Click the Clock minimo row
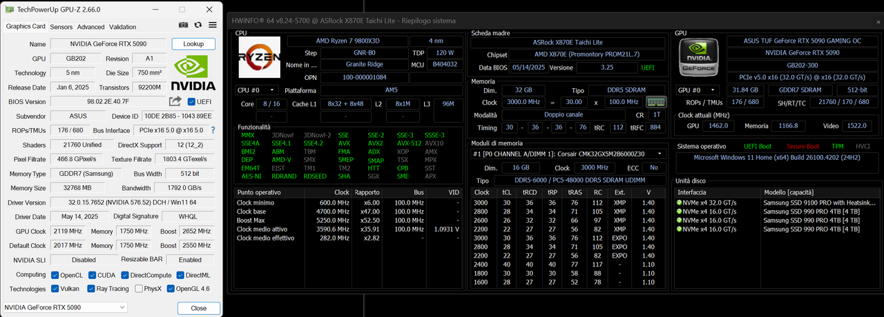884x317 pixels. (349, 202)
